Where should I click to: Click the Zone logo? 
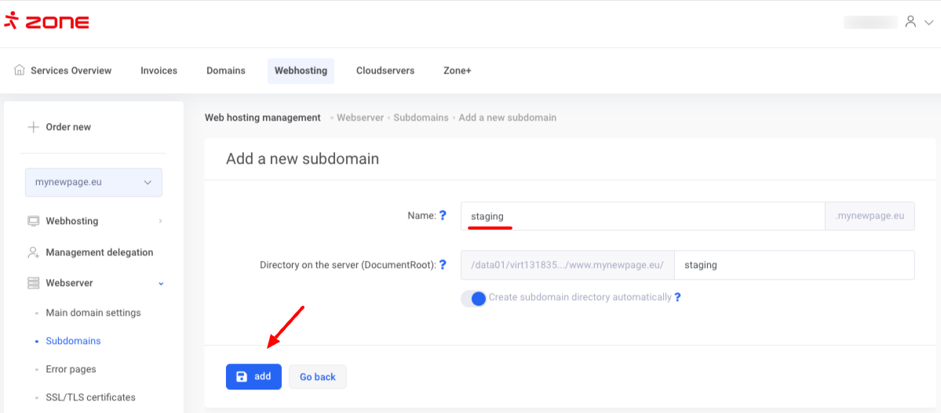[47, 21]
